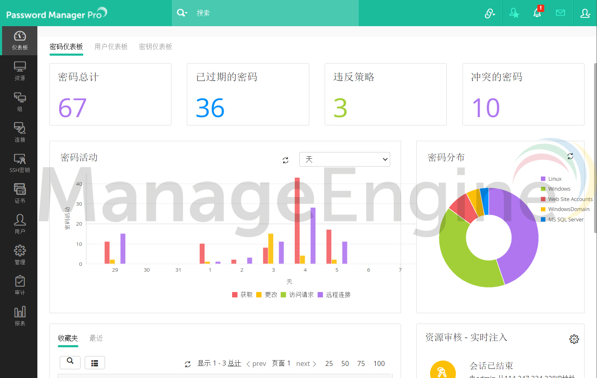
Task: Open the 组 groups sidebar icon
Action: 20,102
